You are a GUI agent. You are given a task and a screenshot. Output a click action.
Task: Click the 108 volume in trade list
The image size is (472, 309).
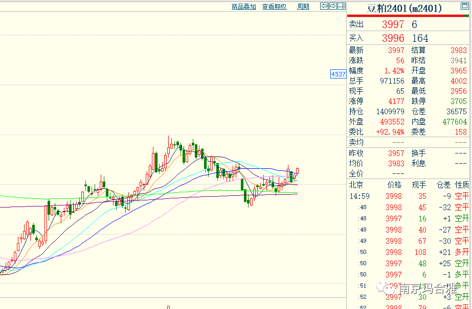(420, 252)
